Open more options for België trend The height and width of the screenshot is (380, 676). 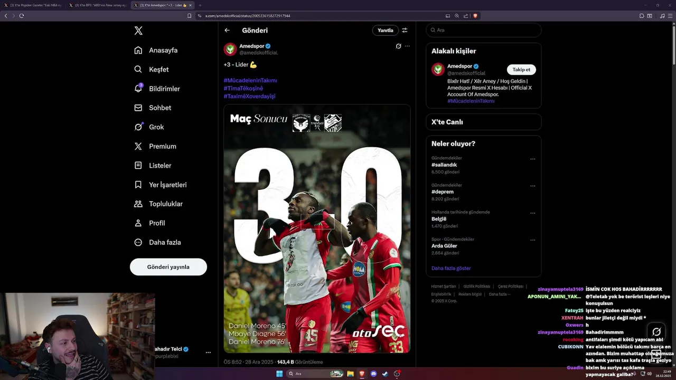pyautogui.click(x=532, y=213)
